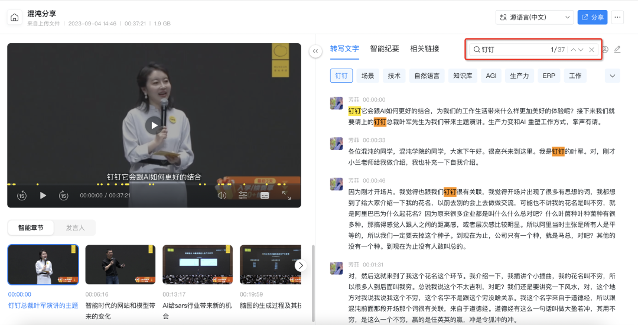Click timestamp 00:00:00 of first transcript paragraph
Screen dimensions: 638x325
coord(374,100)
